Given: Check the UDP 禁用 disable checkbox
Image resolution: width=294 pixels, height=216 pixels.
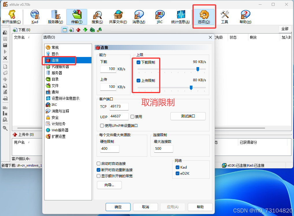Looking at the screenshot, I should click(x=132, y=117).
